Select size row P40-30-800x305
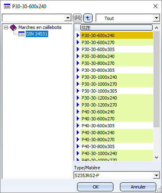The height and width of the screenshot is (193, 162). click(x=117, y=146)
